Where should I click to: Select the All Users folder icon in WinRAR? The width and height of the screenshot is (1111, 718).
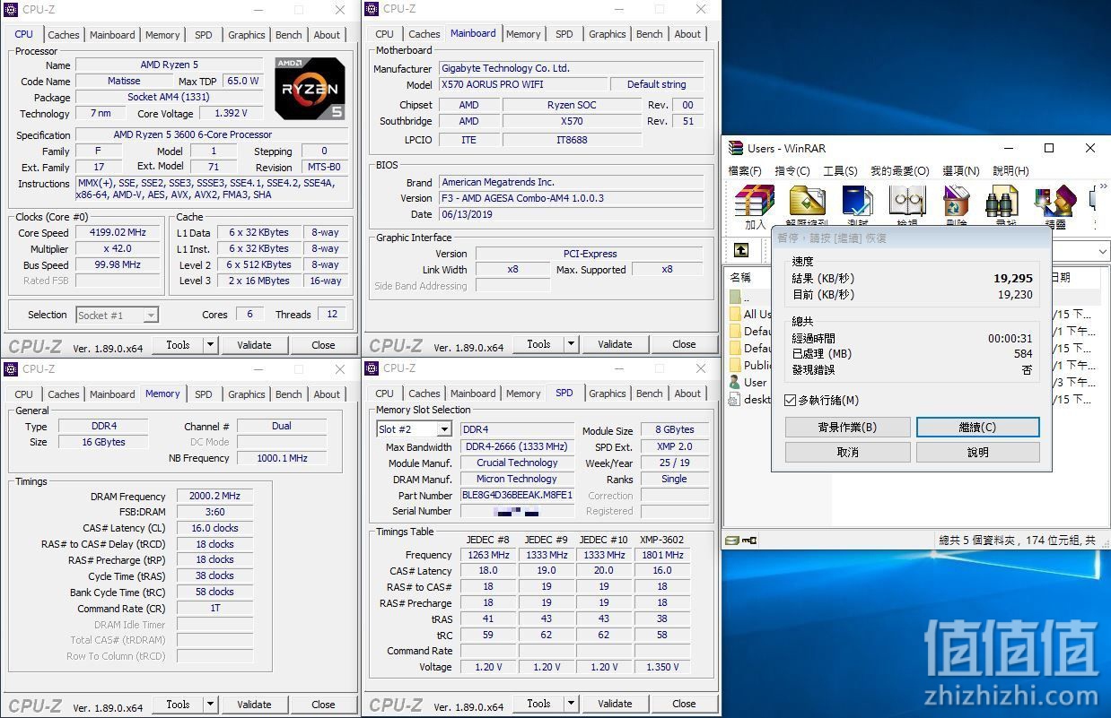735,314
